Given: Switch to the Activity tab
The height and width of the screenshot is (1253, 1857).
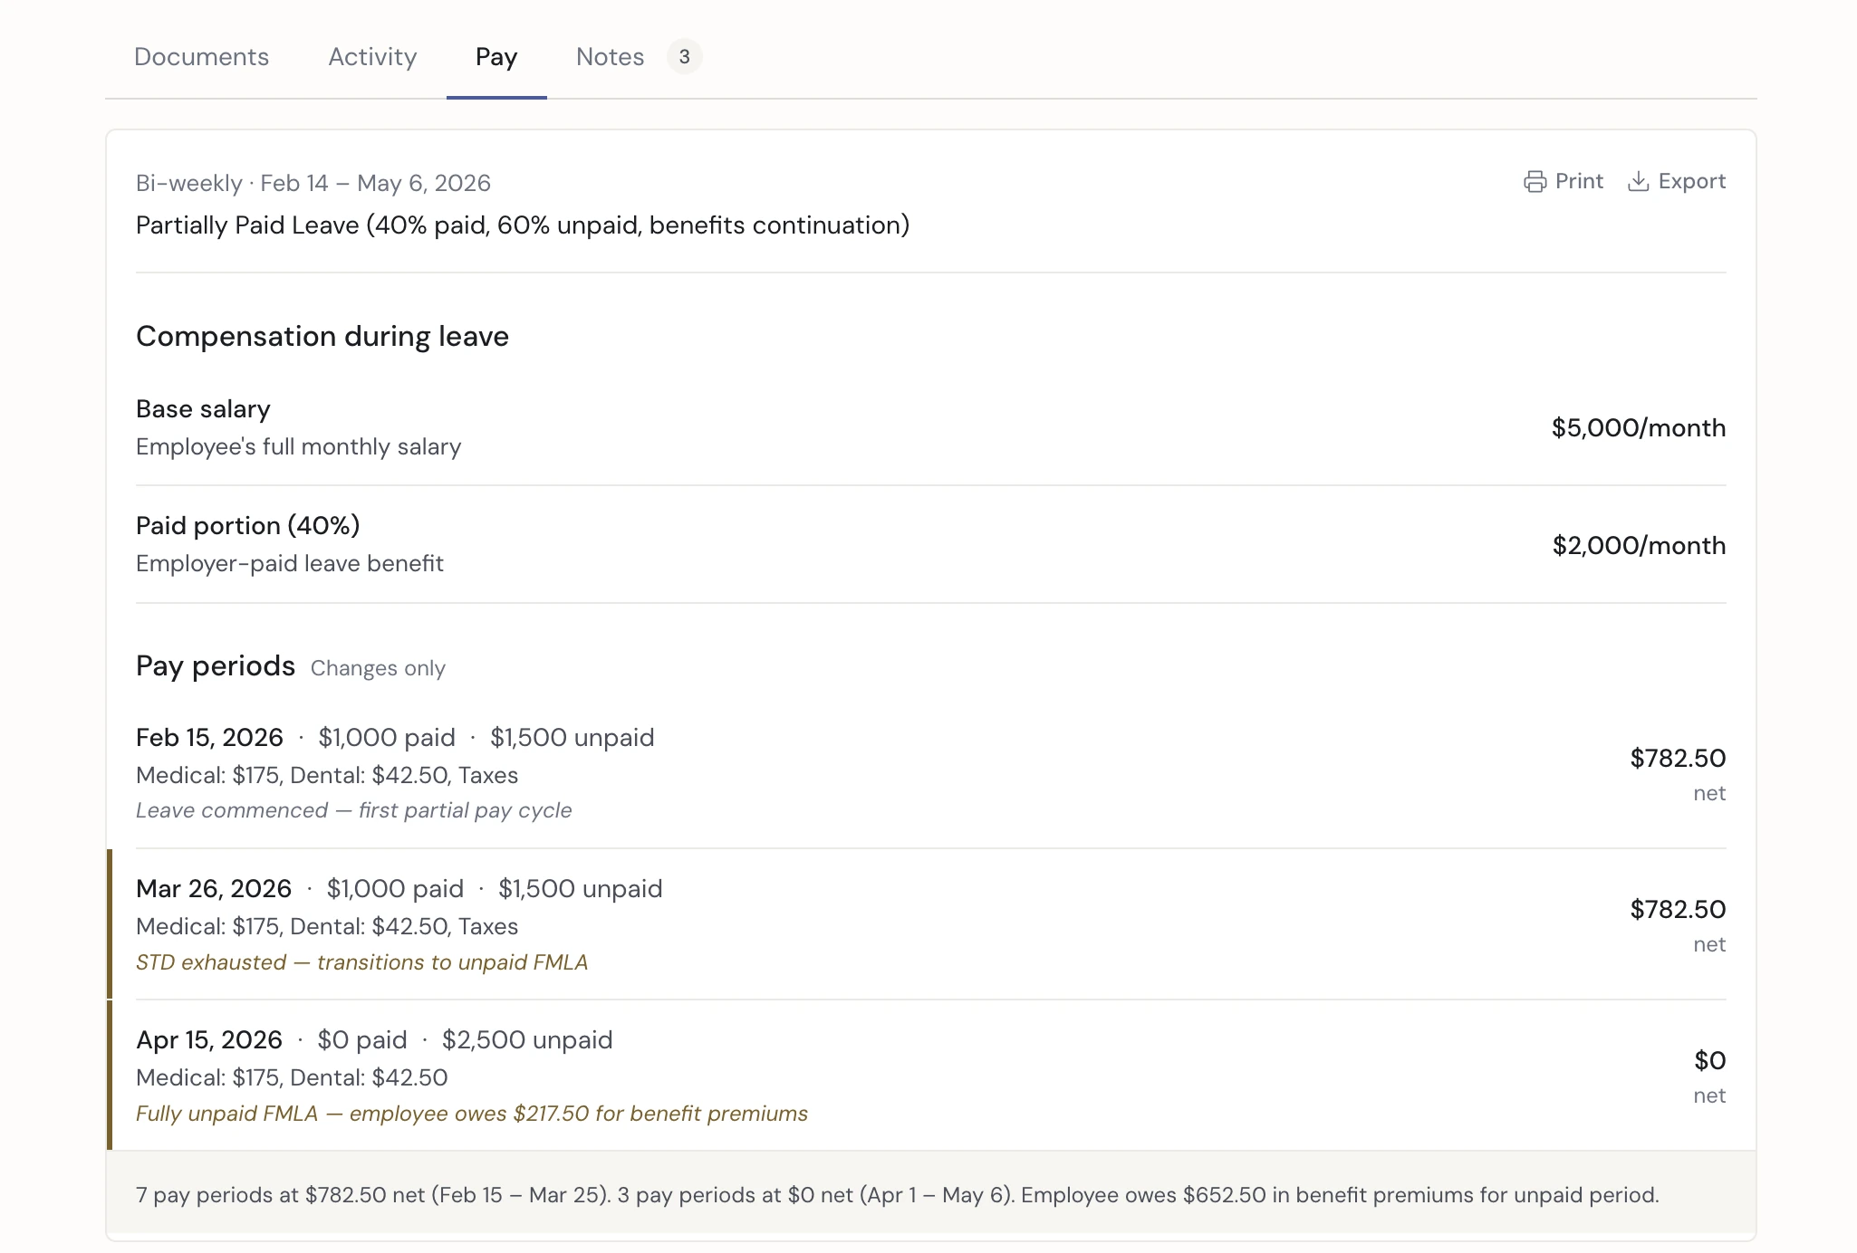Looking at the screenshot, I should [372, 57].
